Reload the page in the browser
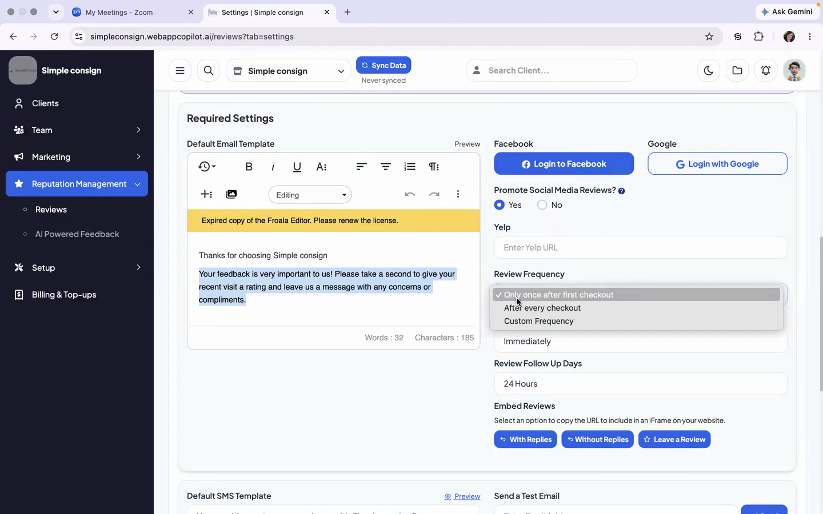The height and width of the screenshot is (514, 823). (x=54, y=37)
